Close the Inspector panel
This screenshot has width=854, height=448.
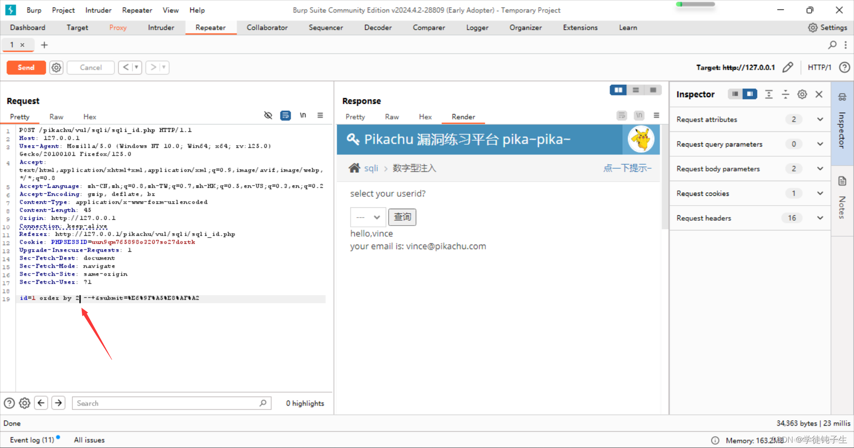[819, 94]
